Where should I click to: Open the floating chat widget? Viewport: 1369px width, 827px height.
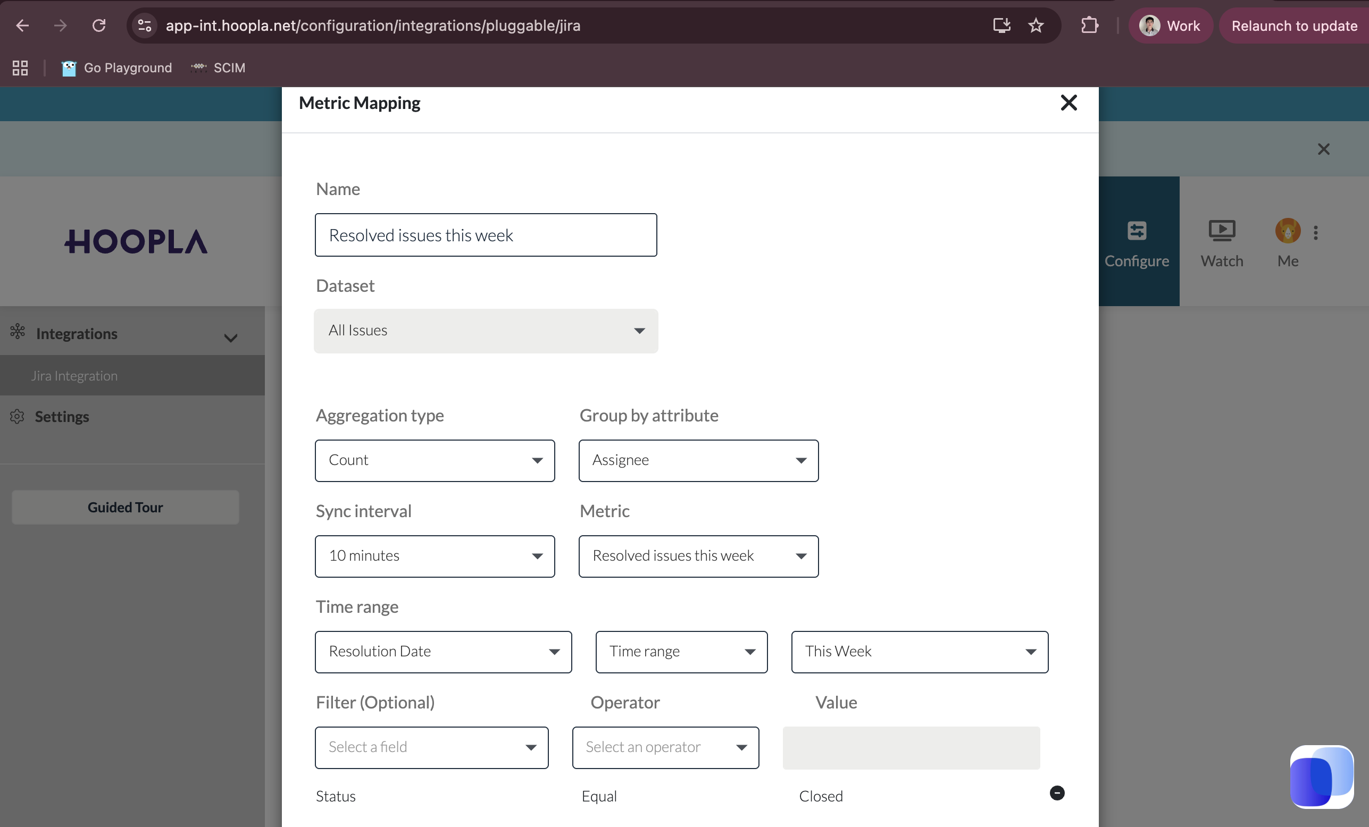tap(1322, 777)
